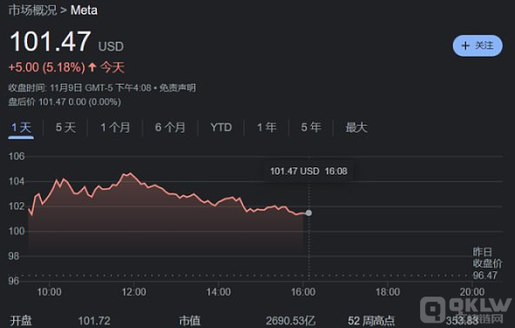Click the 关注 follow button
Viewport: 515px width, 328px height.
(x=478, y=45)
